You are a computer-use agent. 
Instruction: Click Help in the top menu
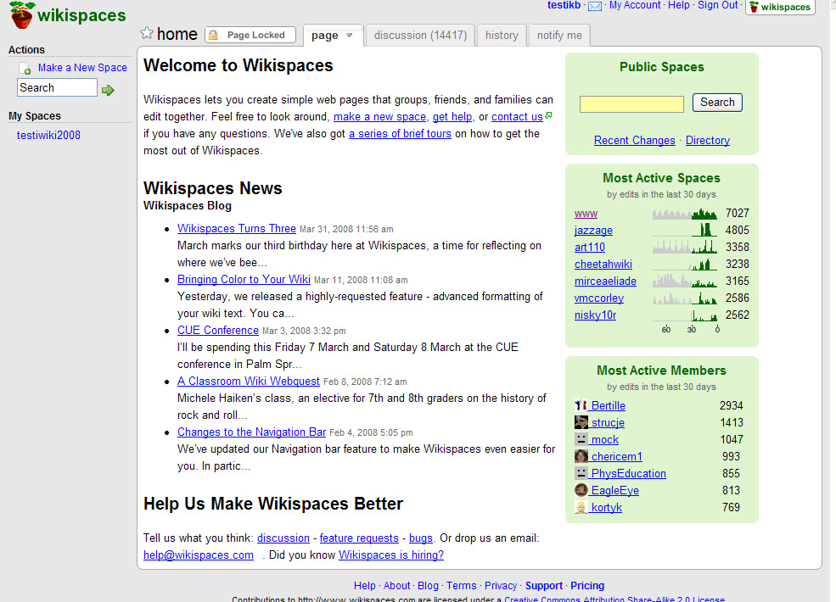coord(678,5)
